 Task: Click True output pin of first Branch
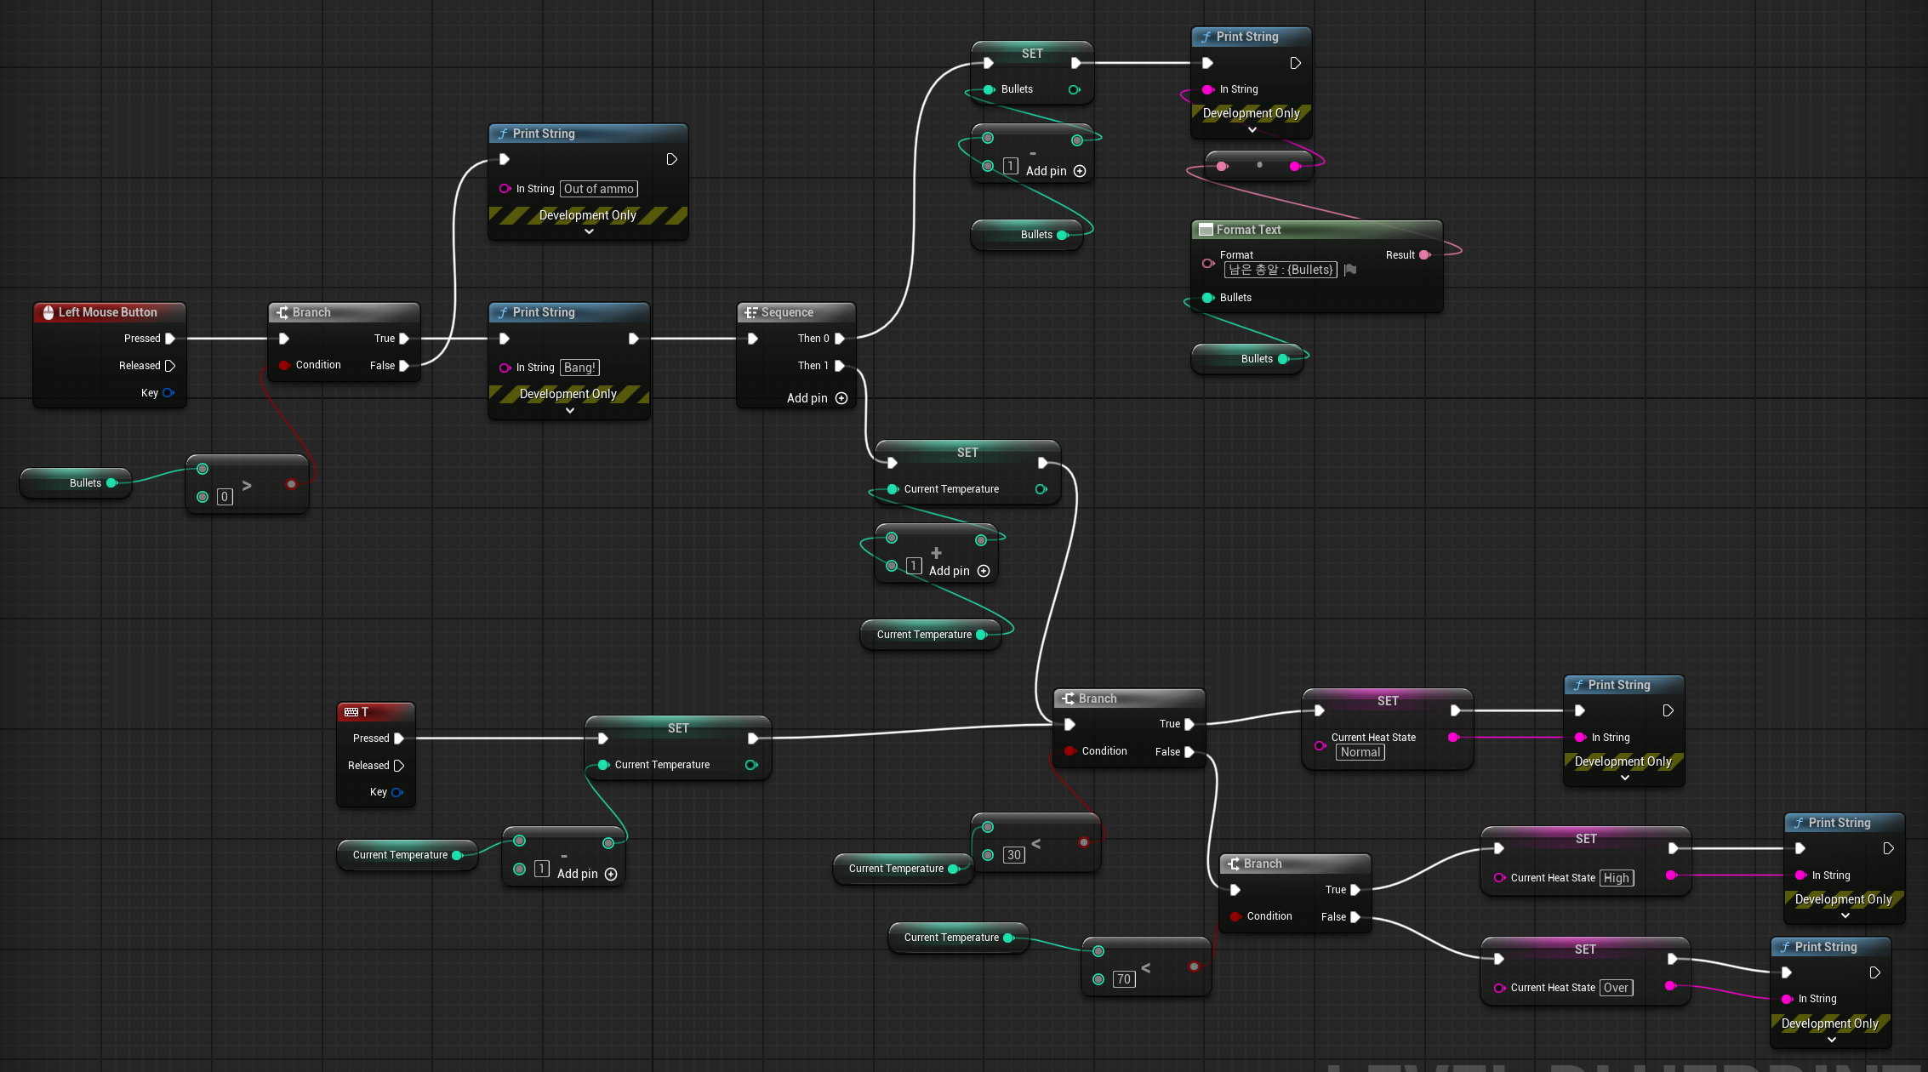pos(404,339)
